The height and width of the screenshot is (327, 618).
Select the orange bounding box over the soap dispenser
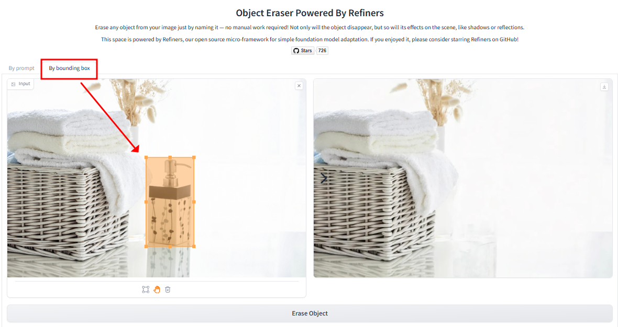point(170,202)
